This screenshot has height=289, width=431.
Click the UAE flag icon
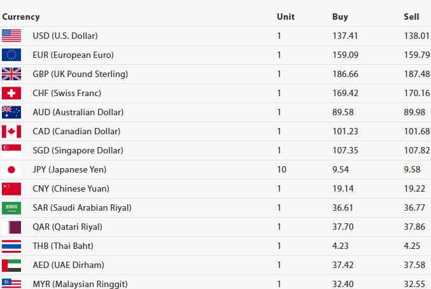pyautogui.click(x=11, y=265)
